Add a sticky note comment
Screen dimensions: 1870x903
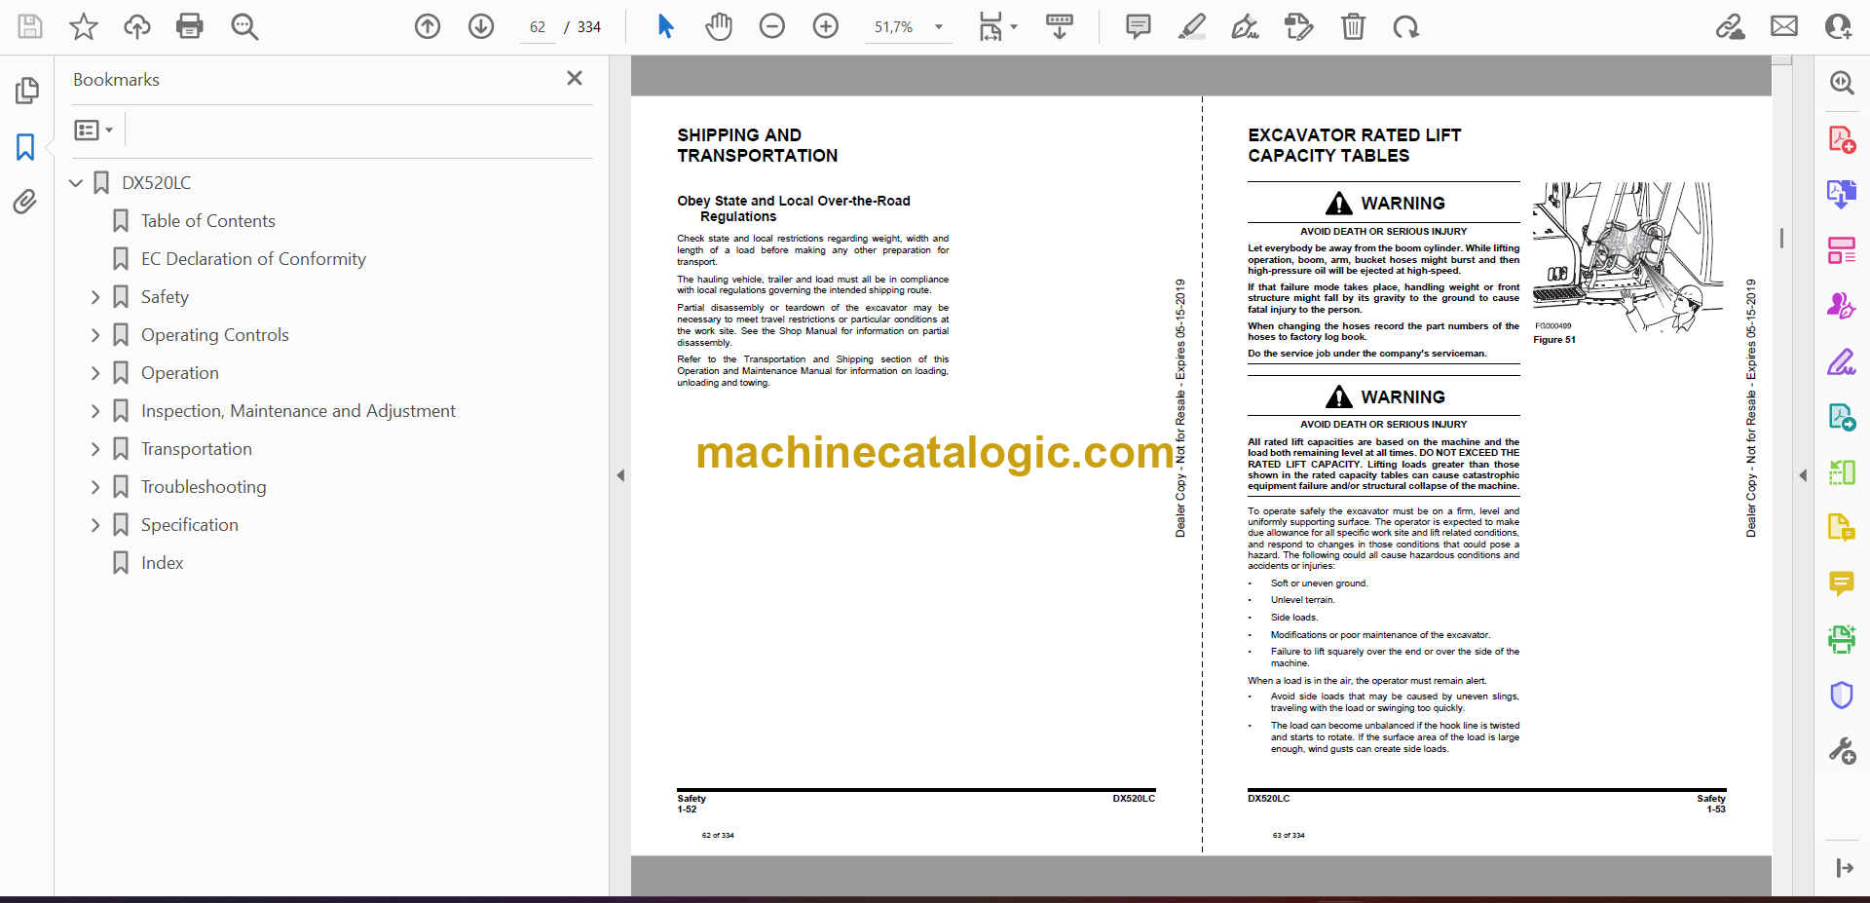(1138, 26)
